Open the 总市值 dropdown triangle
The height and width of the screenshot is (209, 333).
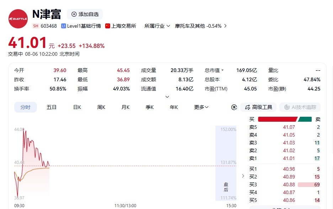click(222, 70)
